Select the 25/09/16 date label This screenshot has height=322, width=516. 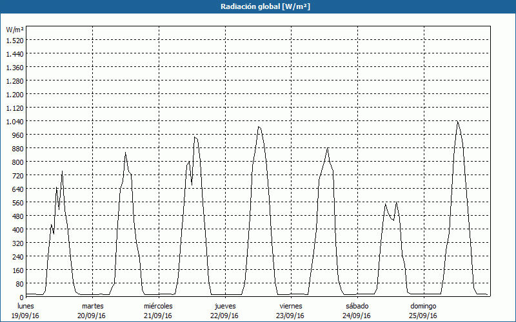point(423,316)
